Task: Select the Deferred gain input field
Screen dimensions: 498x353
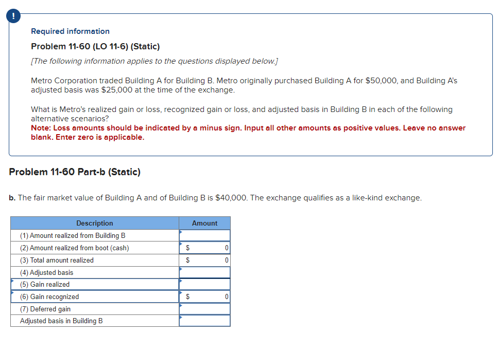Action: [206, 309]
